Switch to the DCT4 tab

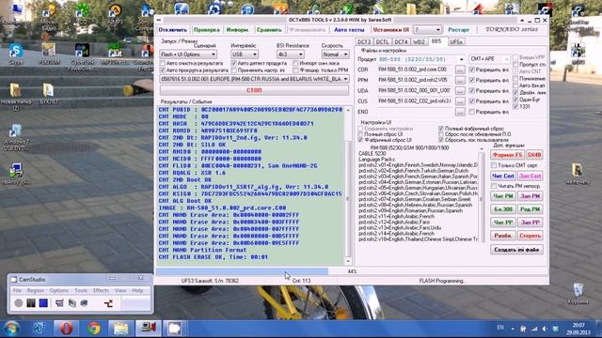(x=401, y=41)
